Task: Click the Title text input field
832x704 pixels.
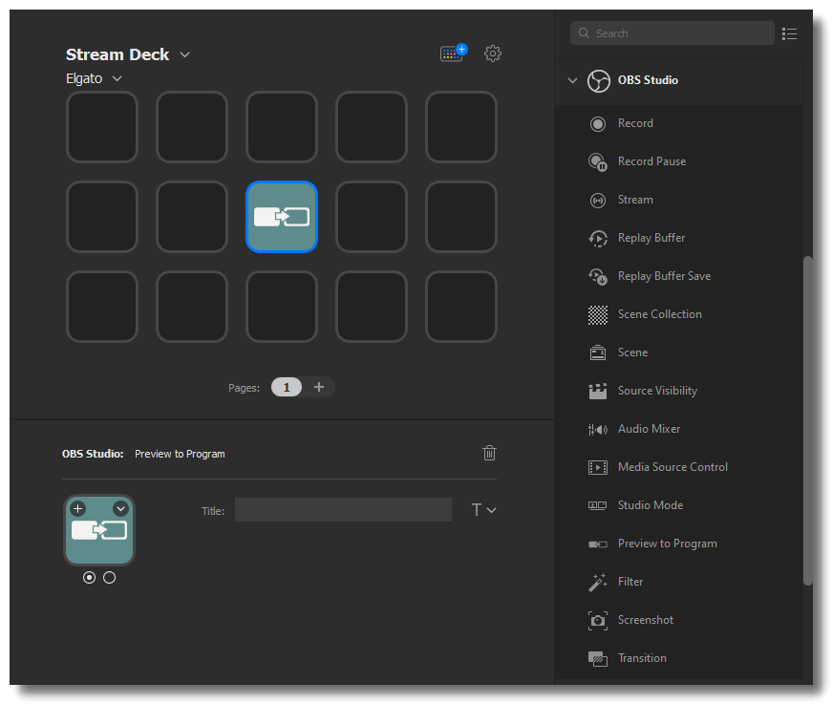Action: click(343, 510)
